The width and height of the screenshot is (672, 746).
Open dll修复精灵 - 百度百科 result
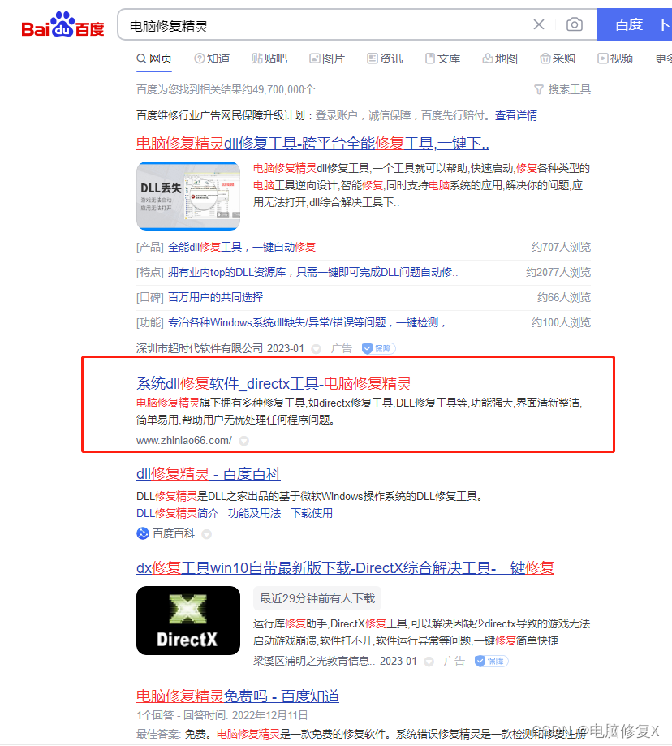209,474
